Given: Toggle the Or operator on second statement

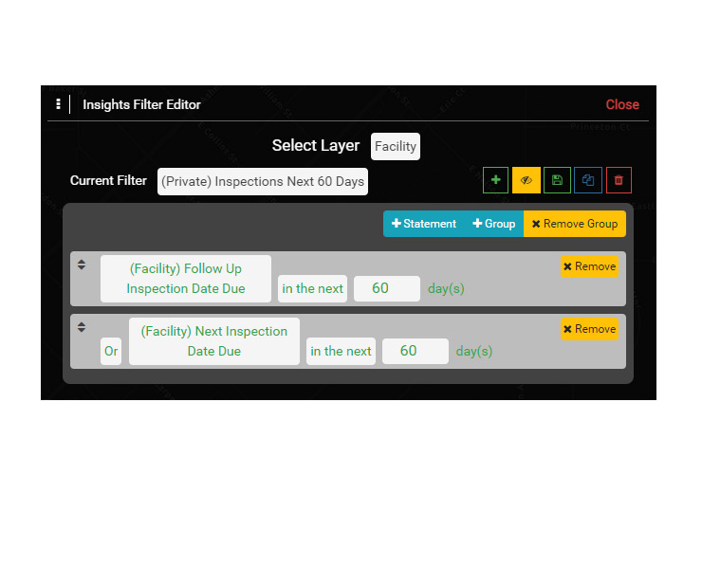Looking at the screenshot, I should click(x=111, y=351).
